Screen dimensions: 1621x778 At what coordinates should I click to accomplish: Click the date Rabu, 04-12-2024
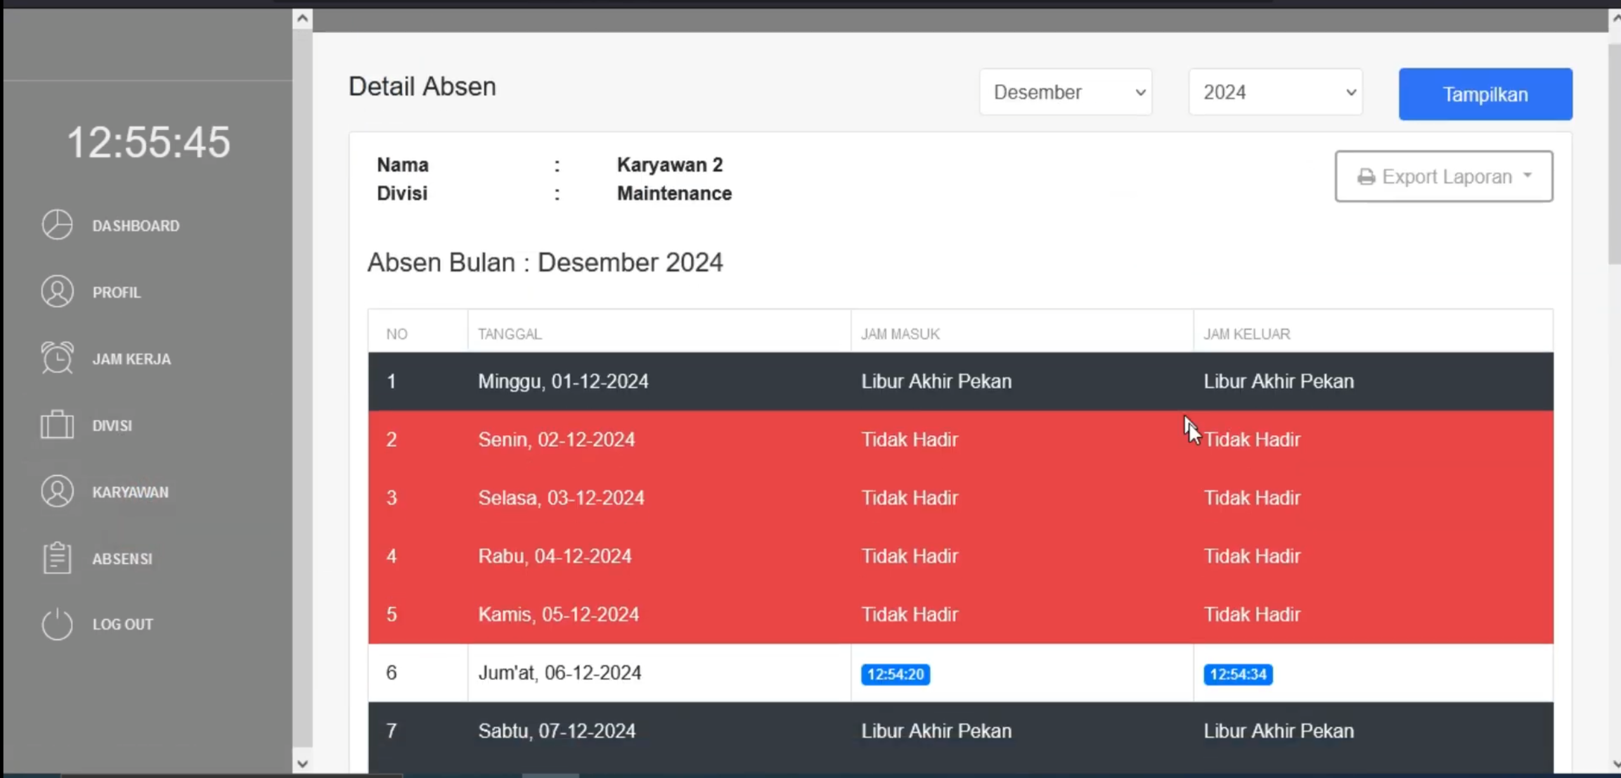click(555, 556)
